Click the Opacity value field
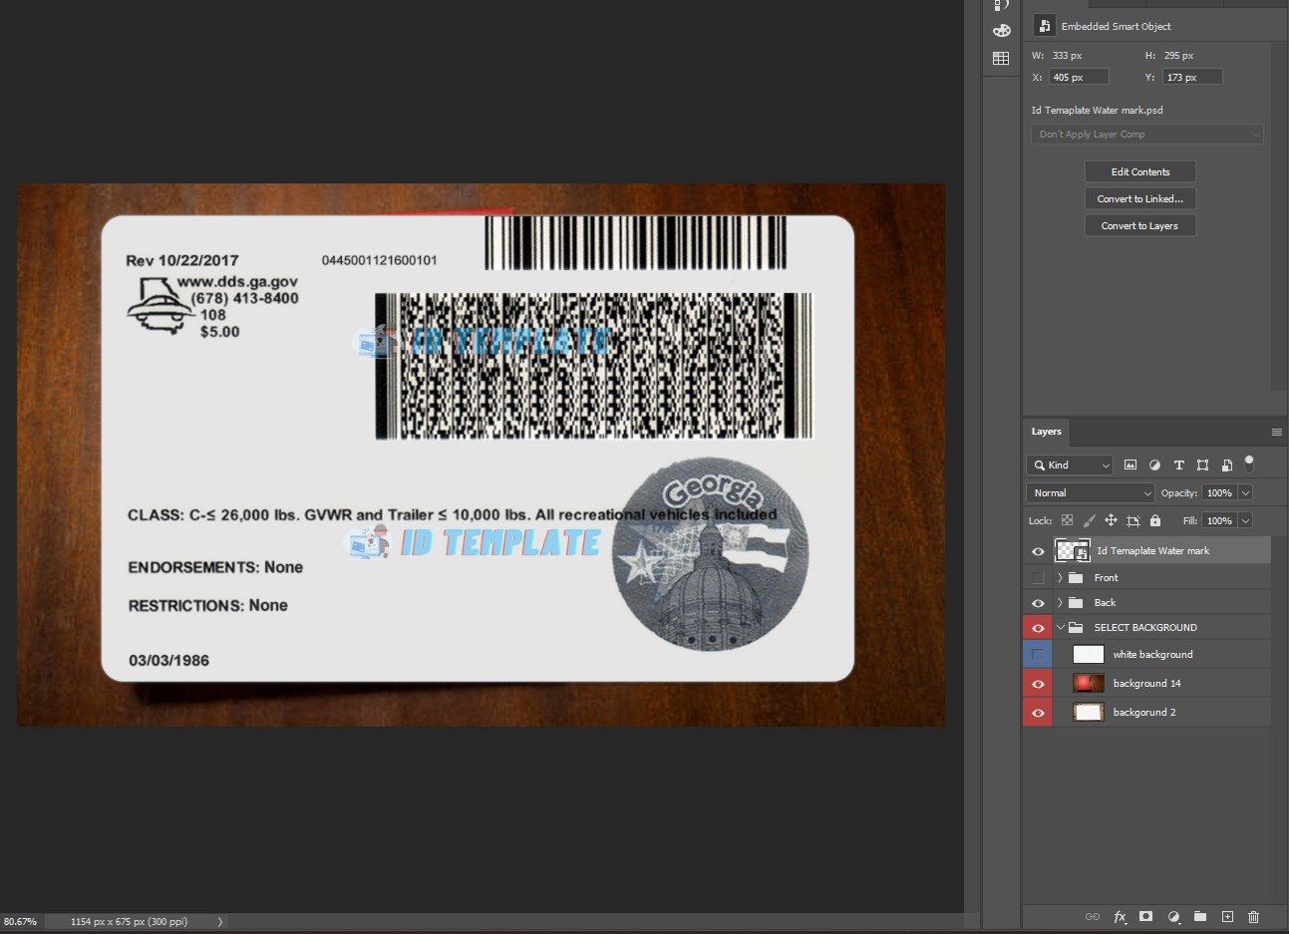The width and height of the screenshot is (1289, 934). coord(1219,493)
